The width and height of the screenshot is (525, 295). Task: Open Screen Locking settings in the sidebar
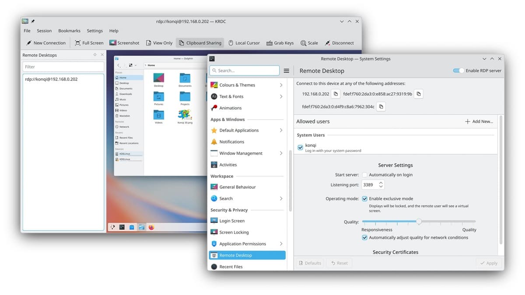pyautogui.click(x=247, y=233)
